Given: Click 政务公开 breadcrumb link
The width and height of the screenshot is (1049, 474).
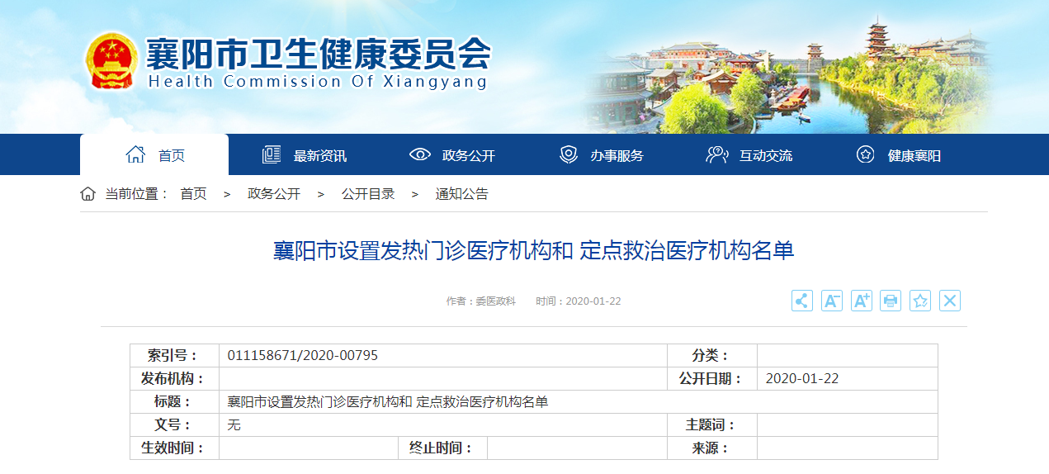Looking at the screenshot, I should (274, 194).
